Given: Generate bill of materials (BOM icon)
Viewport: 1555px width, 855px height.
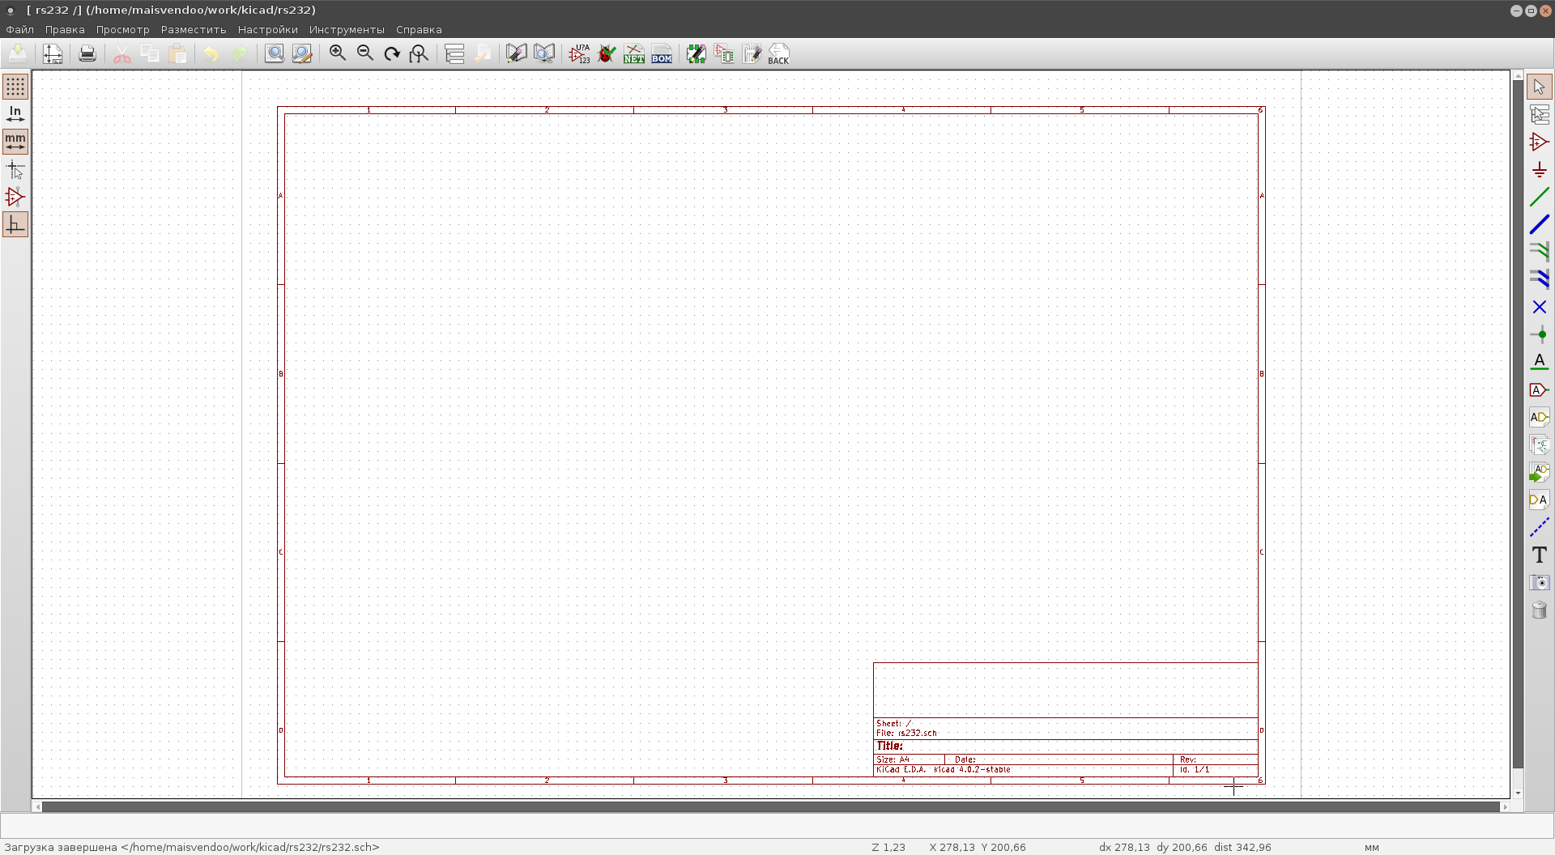Looking at the screenshot, I should (662, 54).
